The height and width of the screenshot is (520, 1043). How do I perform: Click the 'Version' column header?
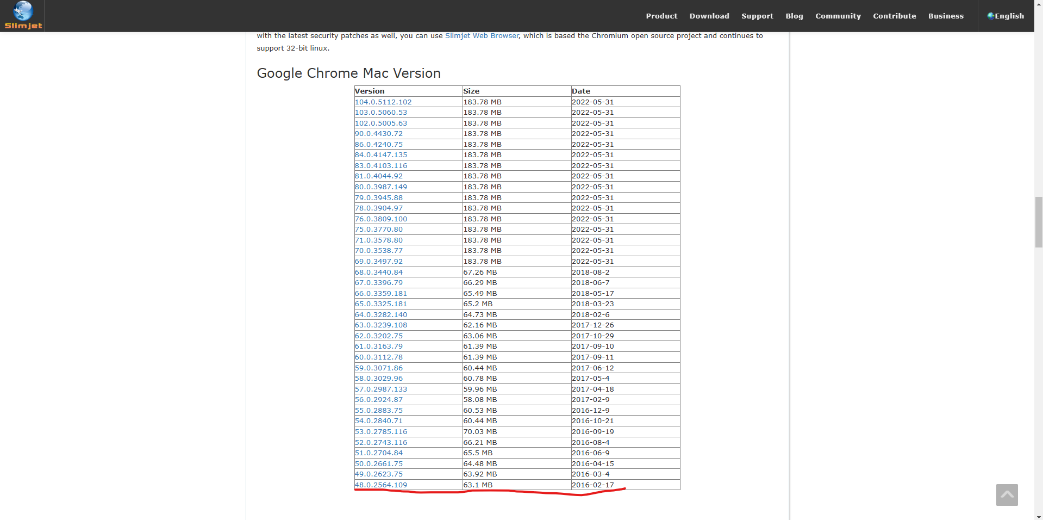[x=408, y=91]
